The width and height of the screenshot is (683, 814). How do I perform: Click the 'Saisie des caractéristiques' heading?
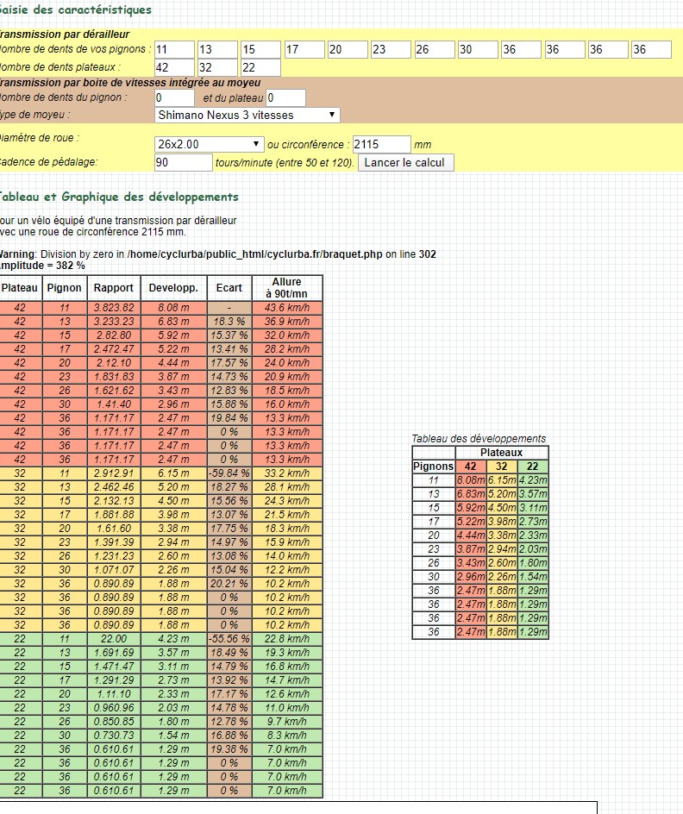(x=75, y=9)
